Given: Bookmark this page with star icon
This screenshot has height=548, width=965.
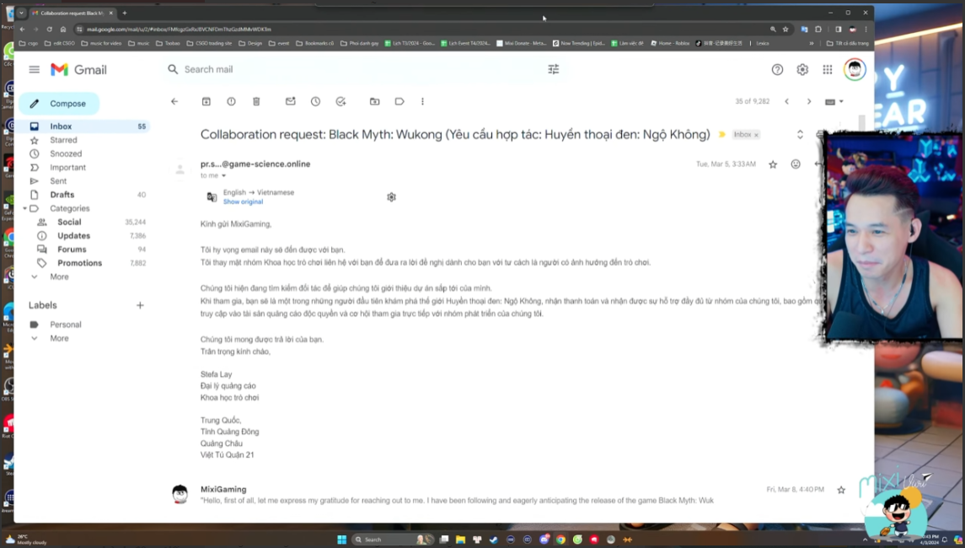Looking at the screenshot, I should click(785, 29).
